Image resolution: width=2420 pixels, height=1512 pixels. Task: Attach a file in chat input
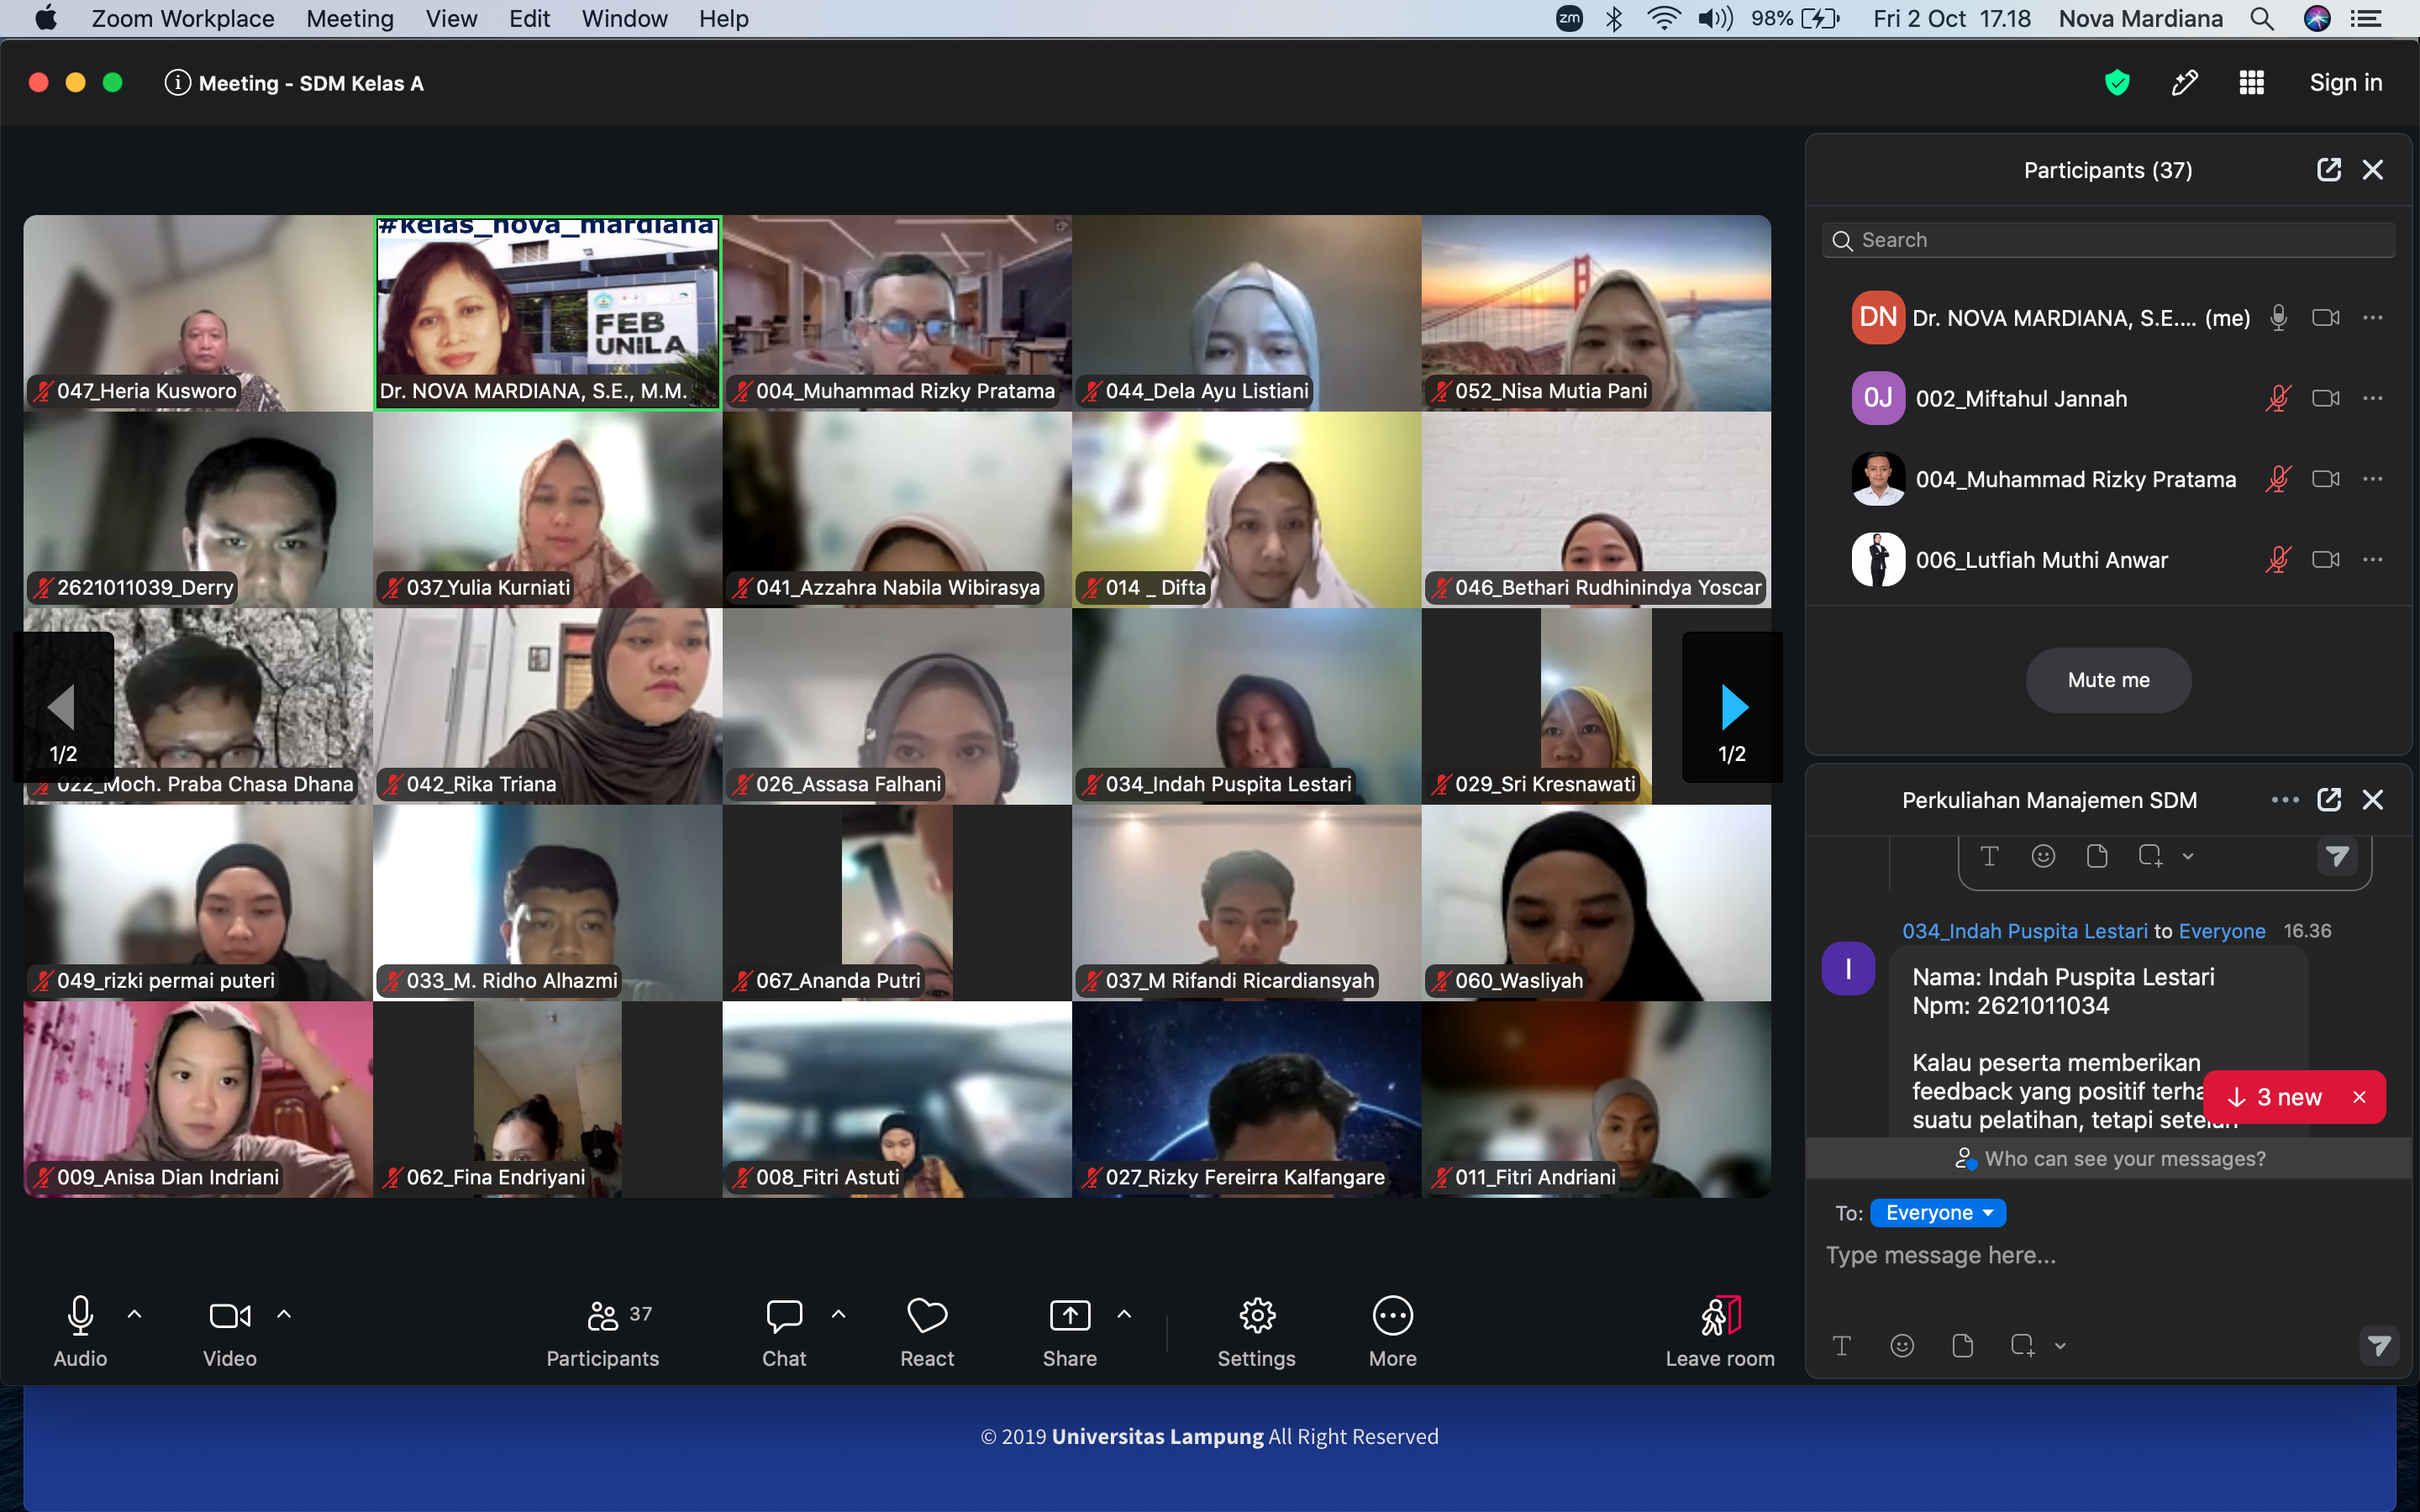coord(1962,1346)
